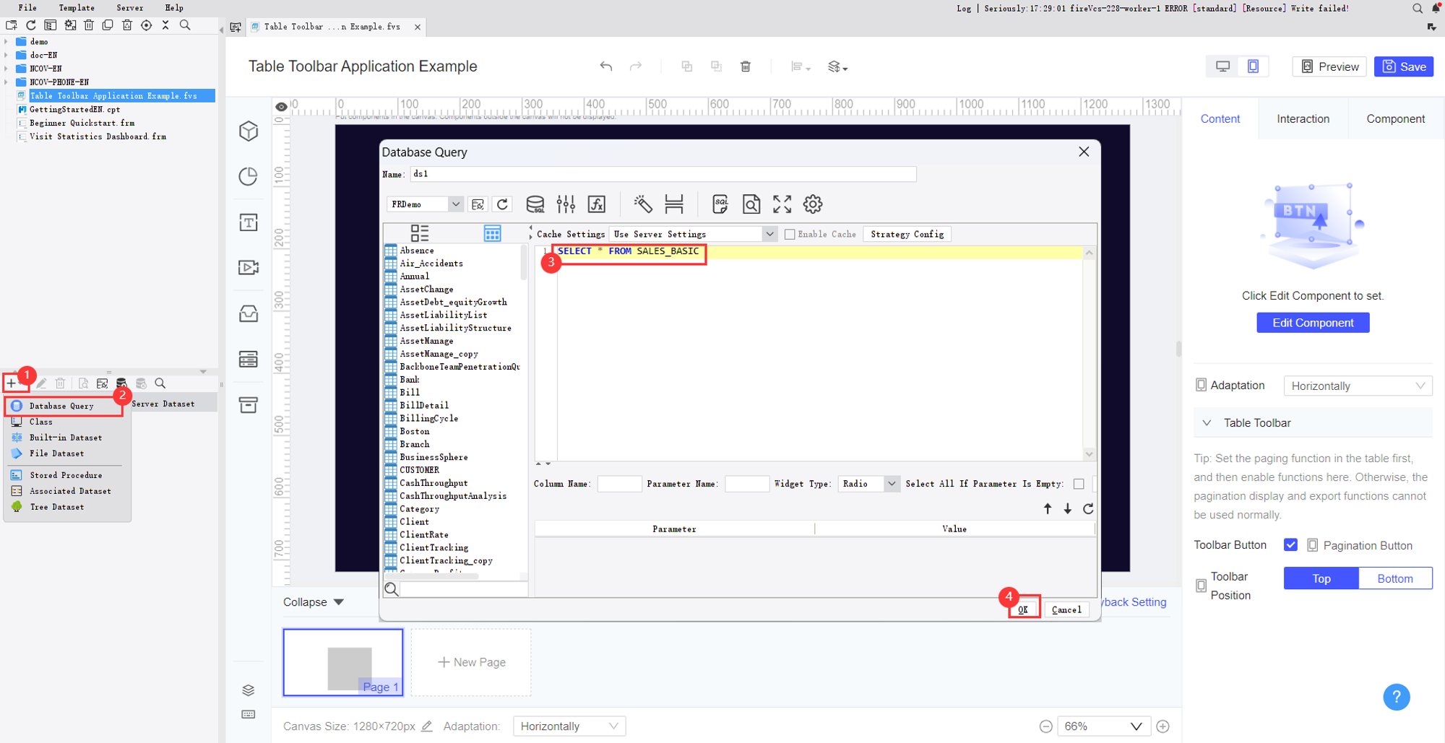
Task: Refresh the database connection in the query dialog
Action: coord(502,204)
